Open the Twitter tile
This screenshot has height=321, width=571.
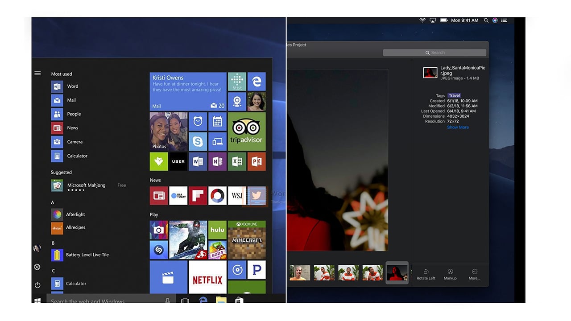tap(256, 196)
